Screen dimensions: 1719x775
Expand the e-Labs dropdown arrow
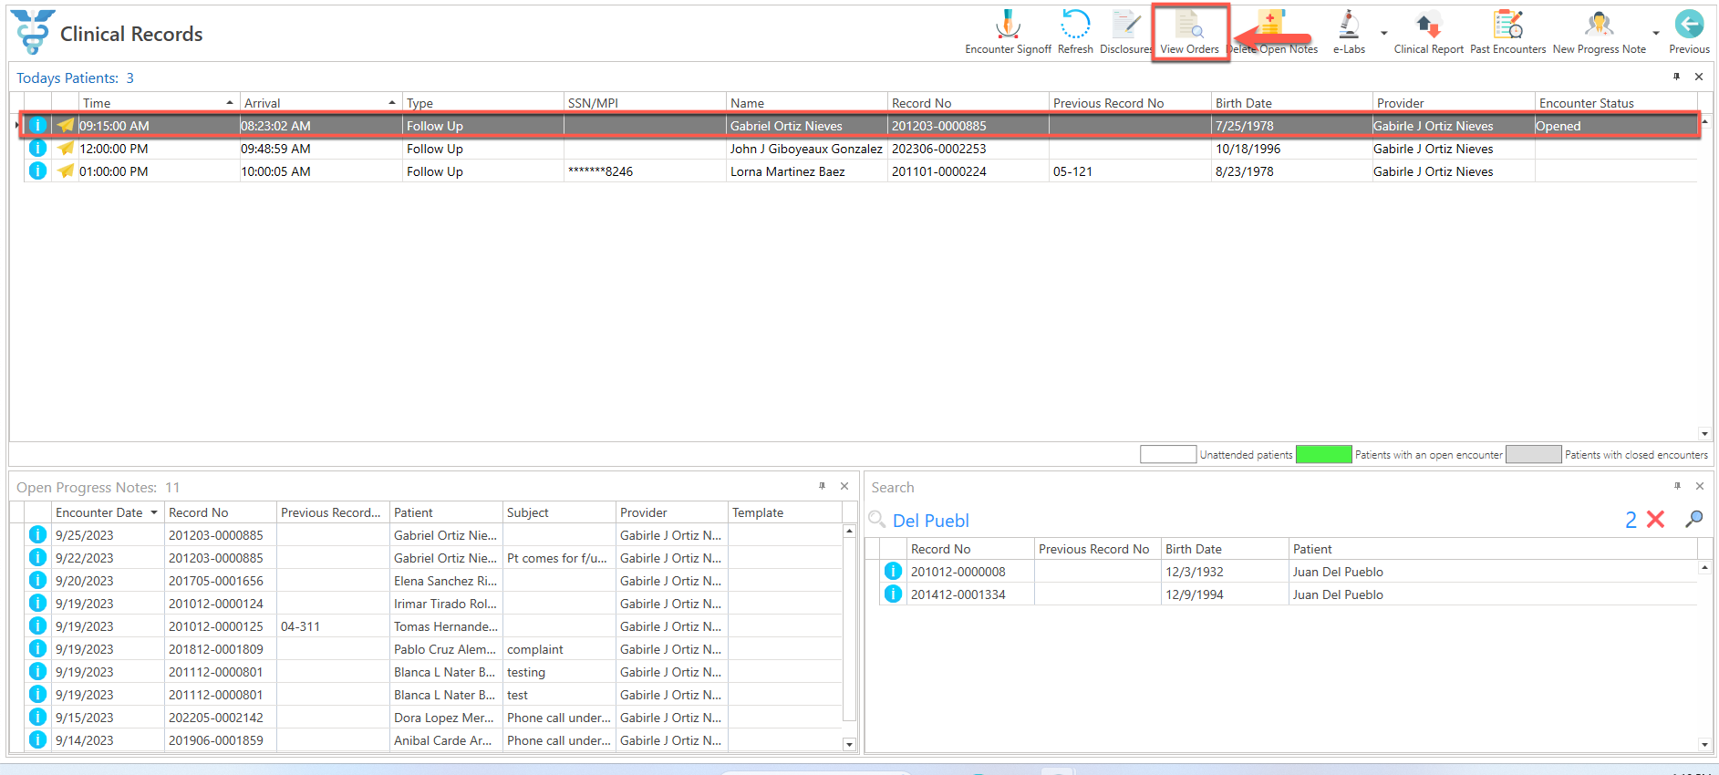tap(1383, 33)
